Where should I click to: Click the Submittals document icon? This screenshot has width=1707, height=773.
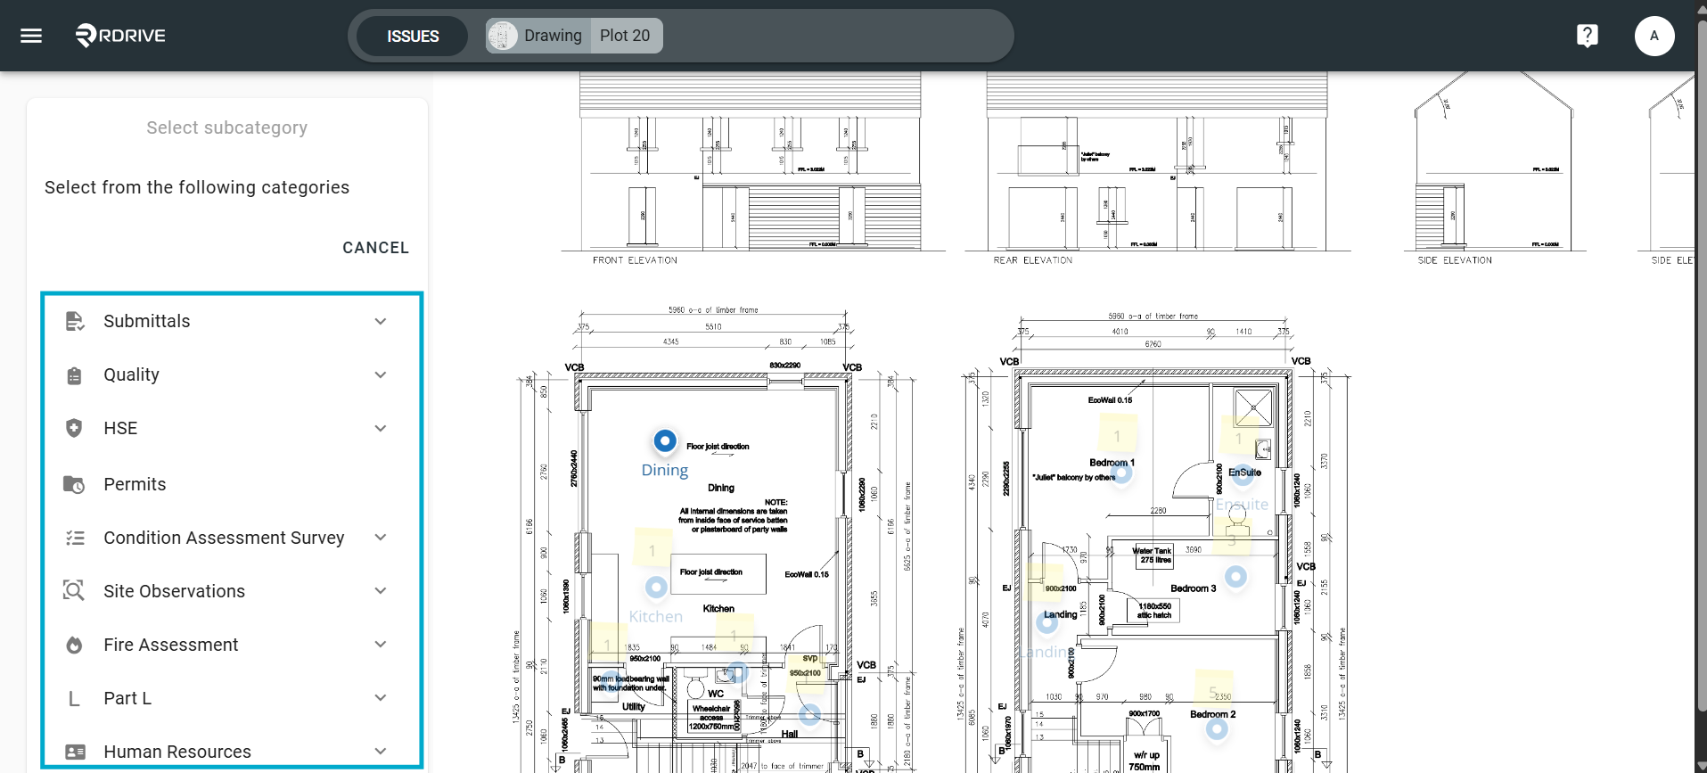click(x=75, y=321)
